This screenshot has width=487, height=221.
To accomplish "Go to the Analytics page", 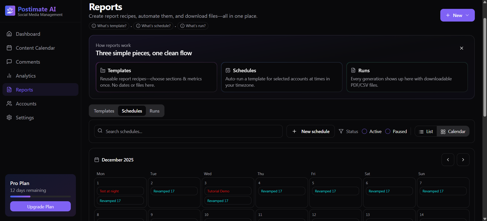I will [x=40, y=76].
